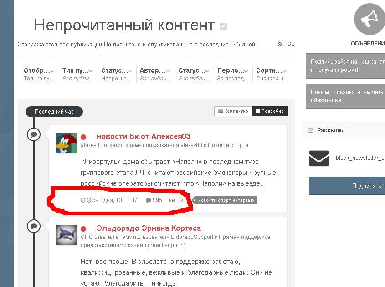Click the red unread dot beside Эльдорадо Эрнана Кортеса
This screenshot has width=385, height=287.
(x=83, y=229)
